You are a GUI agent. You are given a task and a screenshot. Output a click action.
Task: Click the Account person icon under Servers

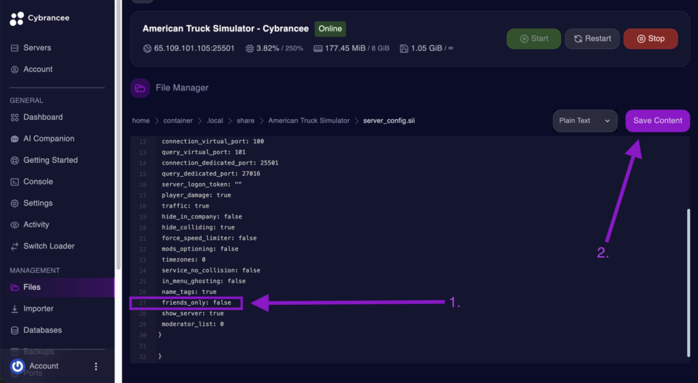point(15,69)
